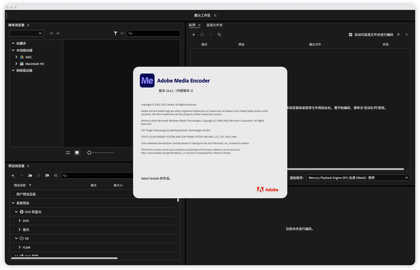420x270 pixels.
Task: Toggle the eye visibility icon in media browser
Action: point(122,33)
